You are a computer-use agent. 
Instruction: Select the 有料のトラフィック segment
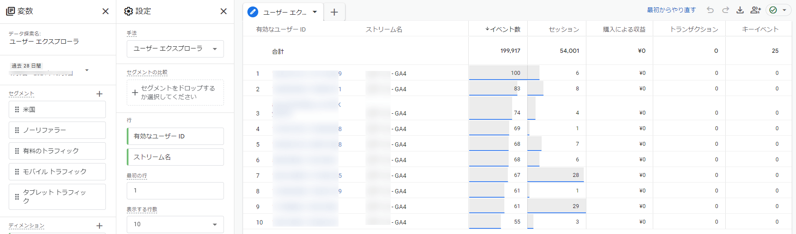[57, 151]
